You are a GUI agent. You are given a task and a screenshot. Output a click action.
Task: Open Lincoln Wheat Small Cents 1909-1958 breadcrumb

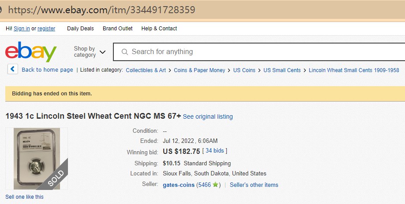353,70
